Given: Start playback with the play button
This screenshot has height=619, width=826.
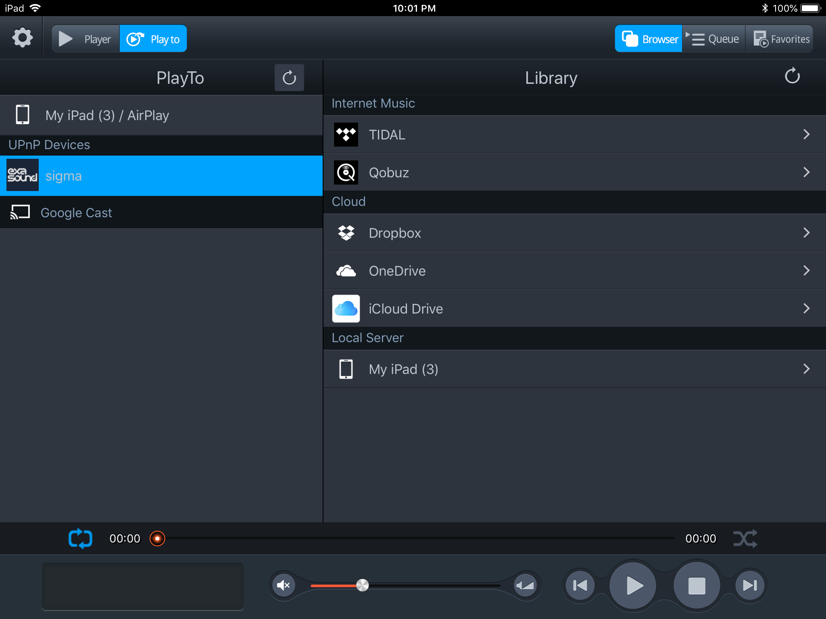Looking at the screenshot, I should click(x=632, y=586).
